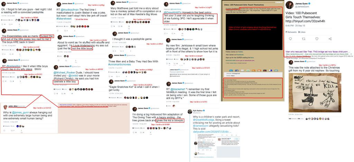The width and height of the screenshot is (354, 162).
Task: Open the #unromanticmovies hashtag
Action: pos(120,64)
